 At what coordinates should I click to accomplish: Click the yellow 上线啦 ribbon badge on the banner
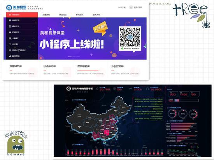[100, 29]
